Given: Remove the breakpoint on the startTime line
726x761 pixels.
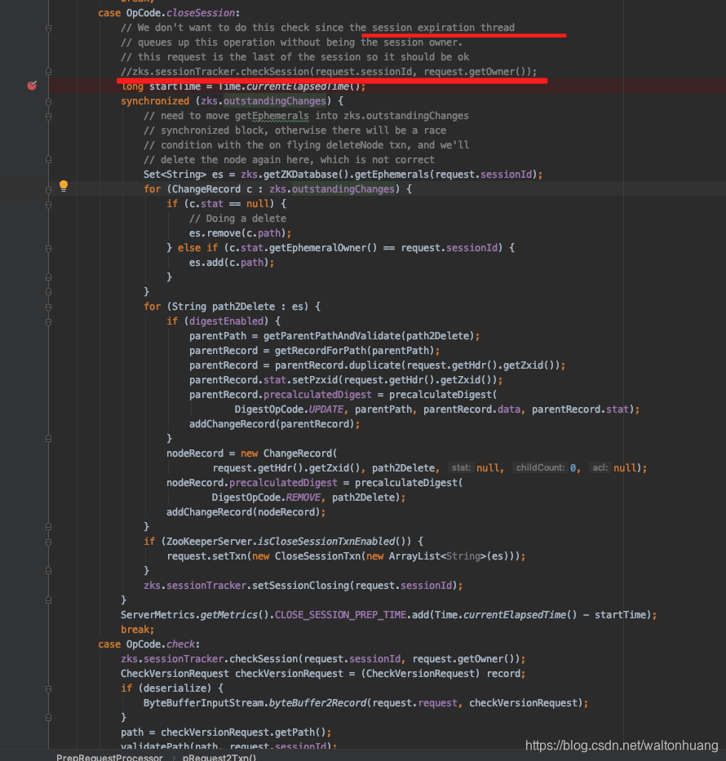Looking at the screenshot, I should pos(32,86).
